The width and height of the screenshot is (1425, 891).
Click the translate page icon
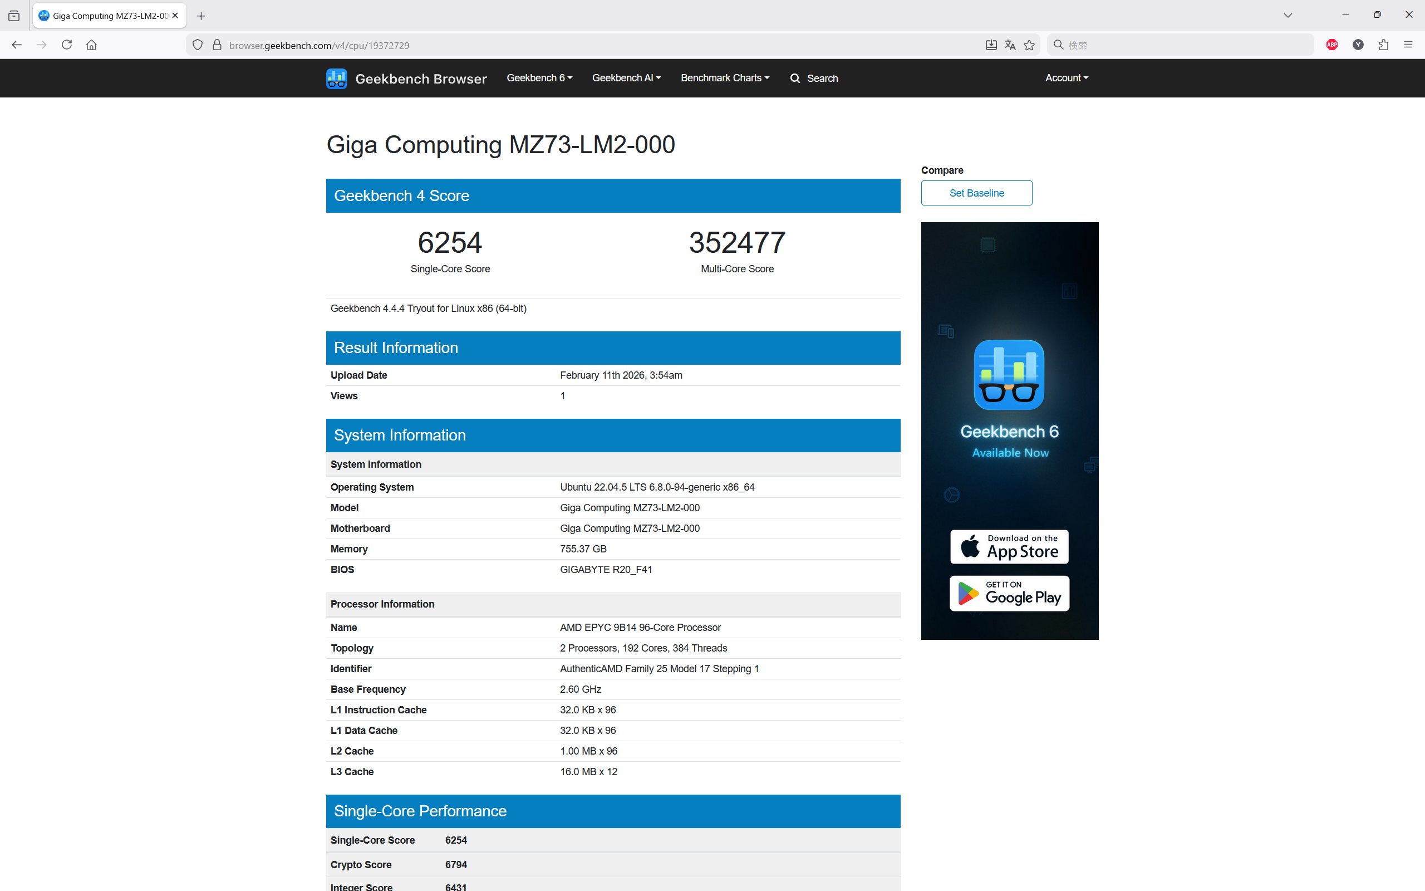pyautogui.click(x=1010, y=45)
